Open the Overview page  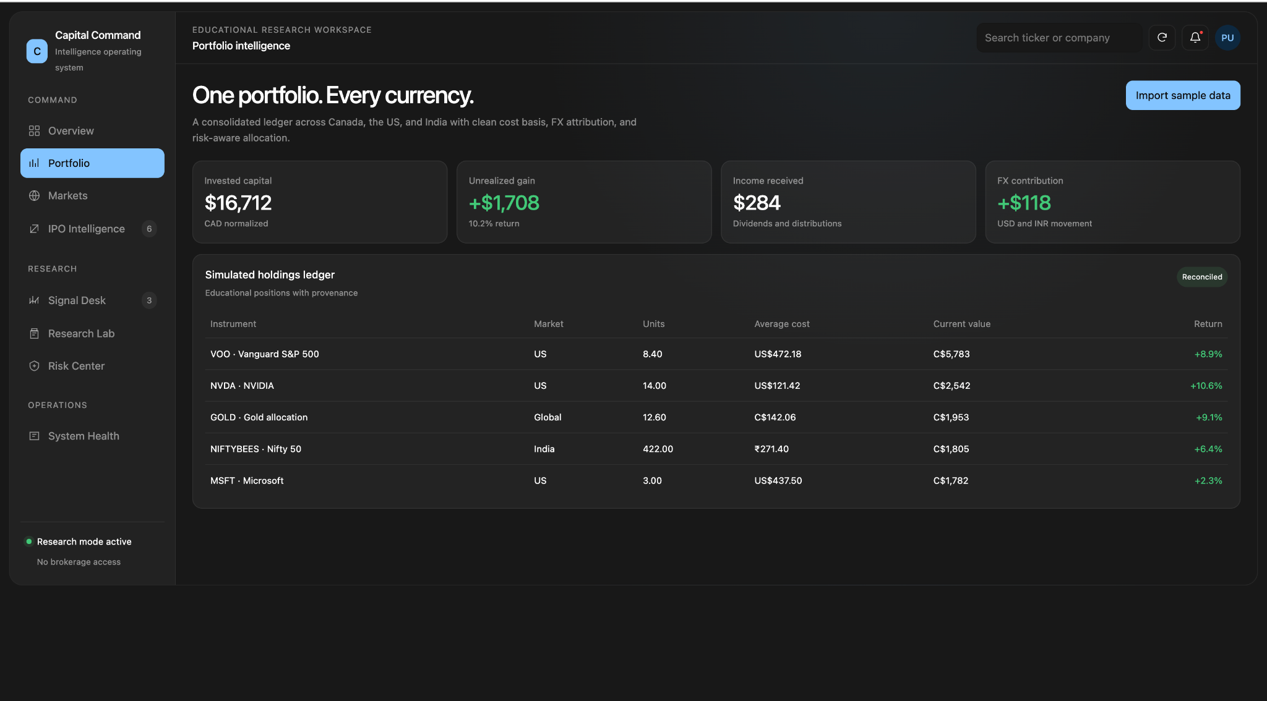92,131
